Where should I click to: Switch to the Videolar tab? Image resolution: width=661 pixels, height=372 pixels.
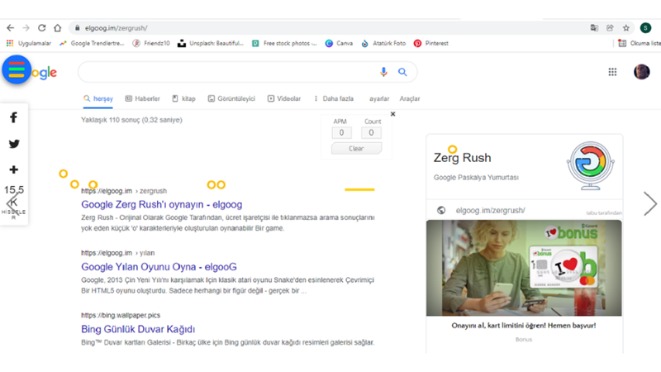(x=284, y=98)
